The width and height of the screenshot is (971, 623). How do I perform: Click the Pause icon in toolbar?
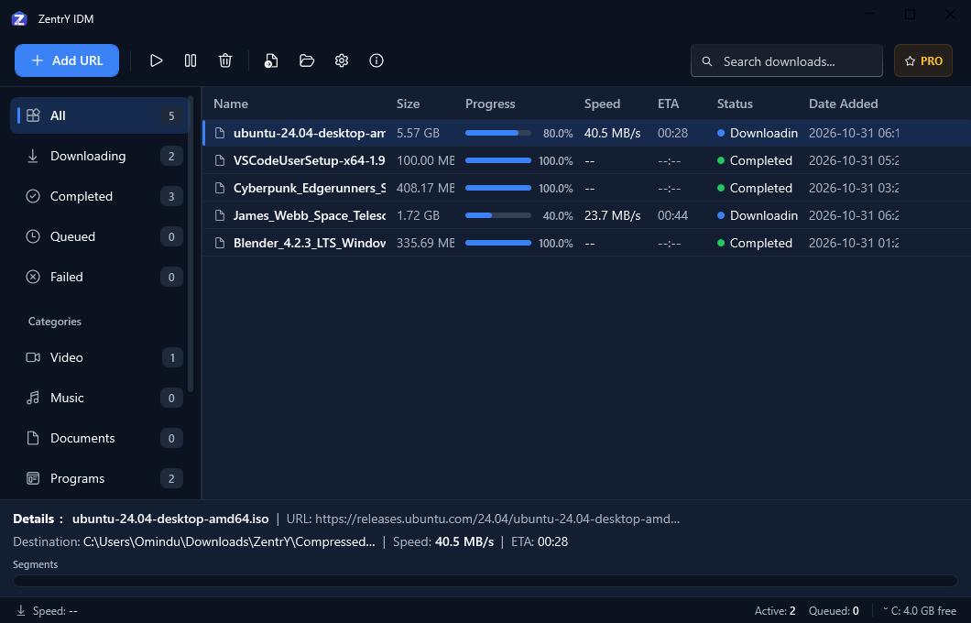[x=191, y=60]
